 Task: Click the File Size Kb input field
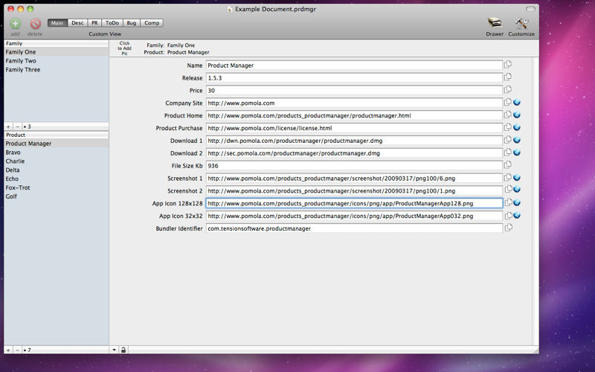[355, 165]
